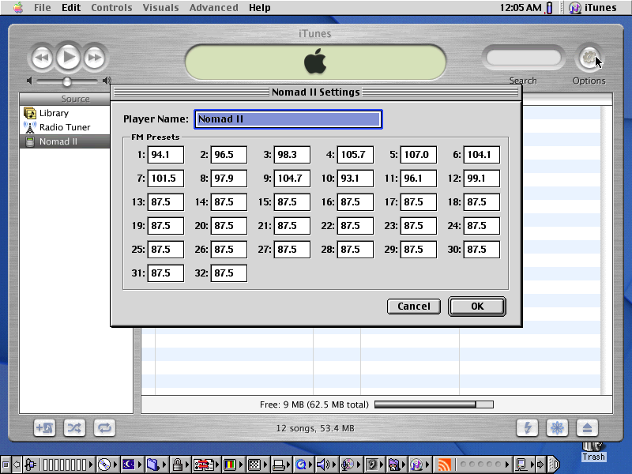Click the high-volume speaker icon
The width and height of the screenshot is (632, 474).
(107, 81)
